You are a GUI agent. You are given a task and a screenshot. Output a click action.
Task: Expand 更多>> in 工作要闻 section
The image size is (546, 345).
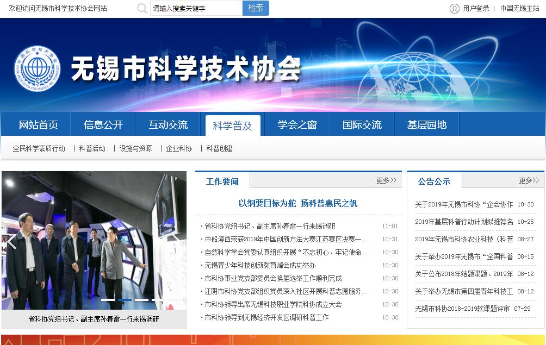(x=386, y=181)
